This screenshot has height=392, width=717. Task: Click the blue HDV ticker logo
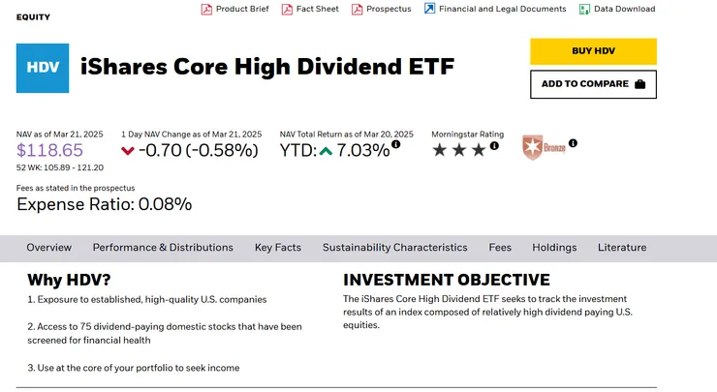tap(43, 67)
